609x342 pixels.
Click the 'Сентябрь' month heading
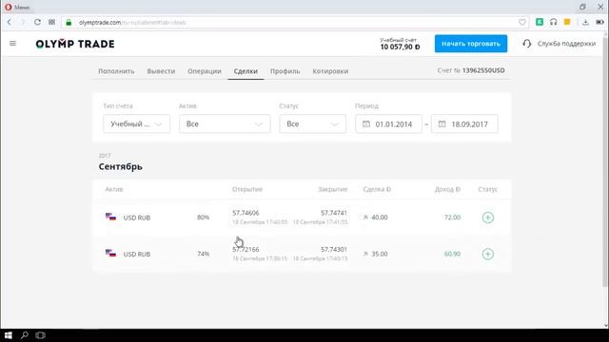[121, 167]
